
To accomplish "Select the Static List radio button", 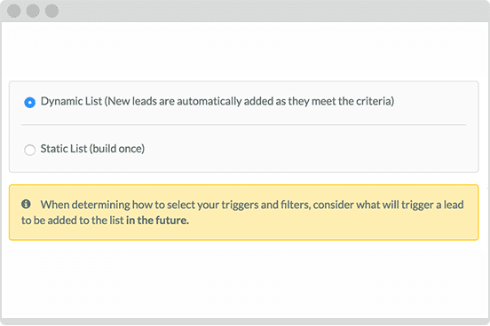I will tap(29, 150).
